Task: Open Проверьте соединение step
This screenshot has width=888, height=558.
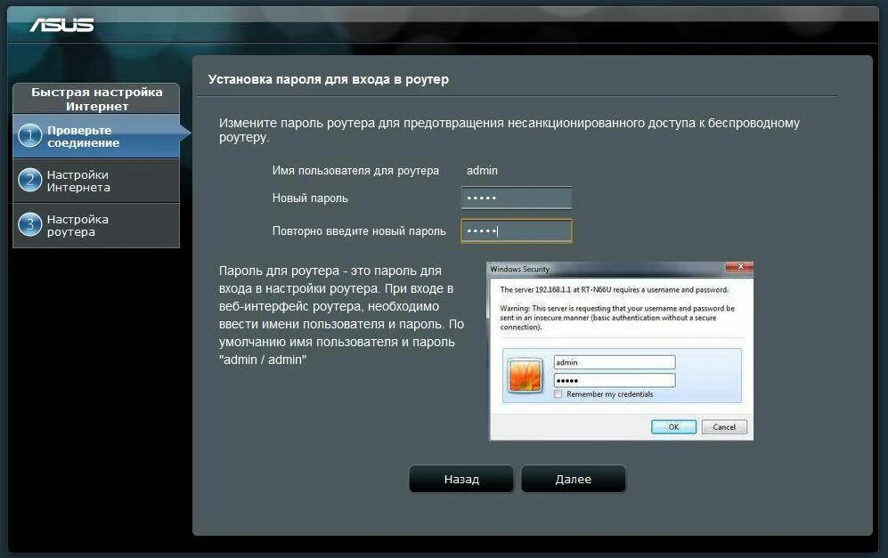Action: [96, 136]
